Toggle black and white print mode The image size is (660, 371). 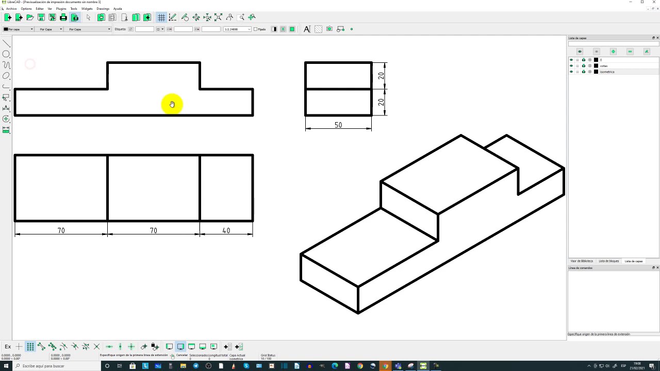(x=274, y=29)
